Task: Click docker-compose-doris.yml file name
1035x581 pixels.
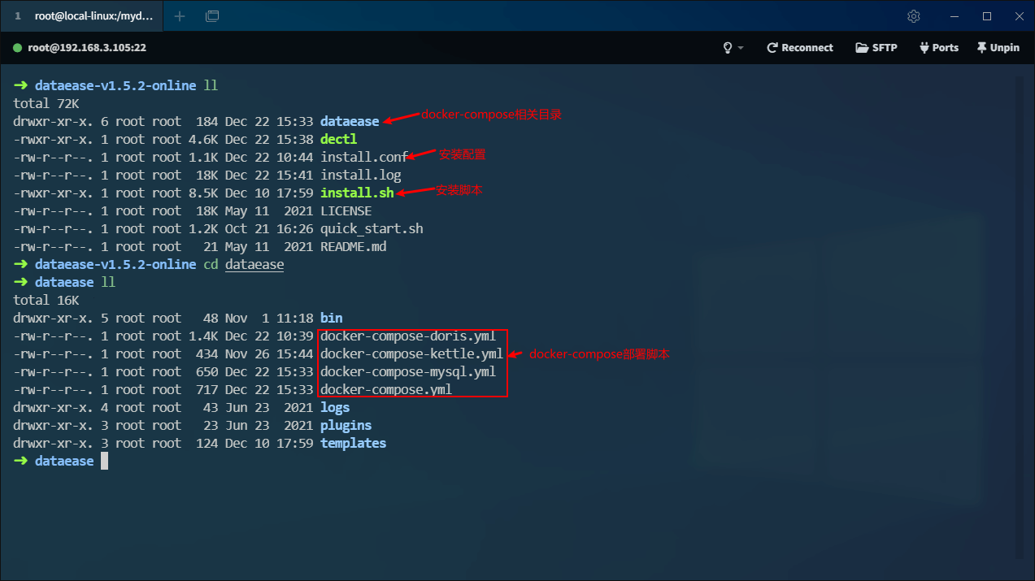Action: click(x=408, y=336)
